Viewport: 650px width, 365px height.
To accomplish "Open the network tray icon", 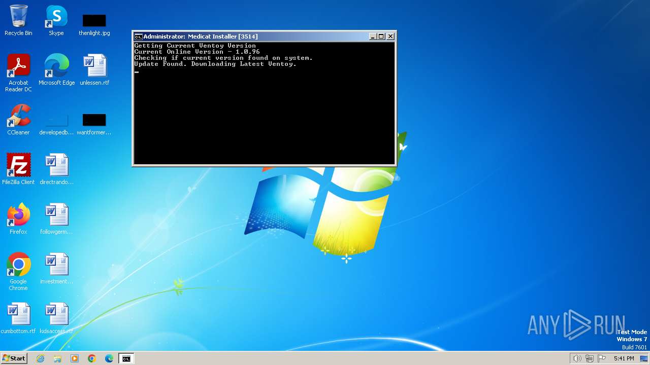I will (x=590, y=358).
